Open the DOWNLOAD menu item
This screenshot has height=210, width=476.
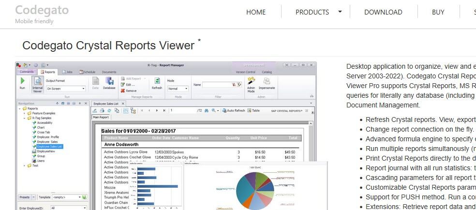pos(383,12)
